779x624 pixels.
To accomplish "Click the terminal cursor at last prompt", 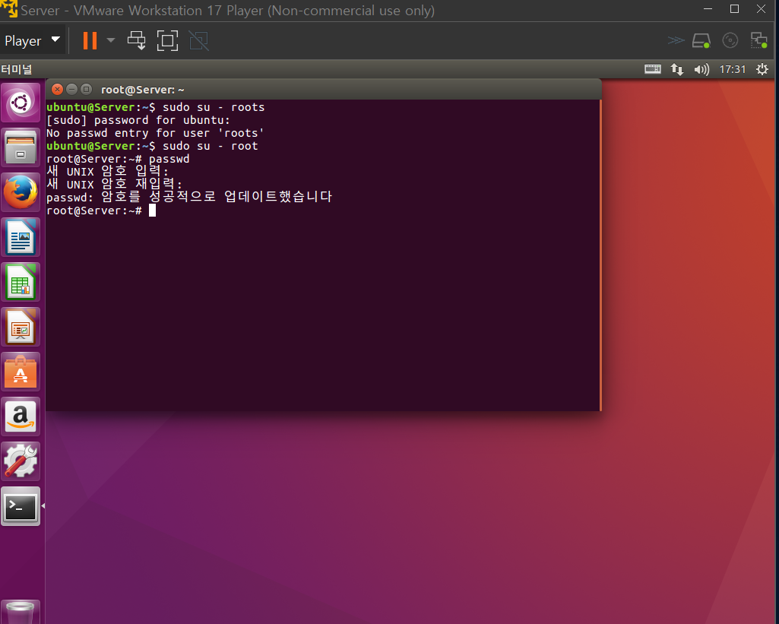I will (153, 211).
